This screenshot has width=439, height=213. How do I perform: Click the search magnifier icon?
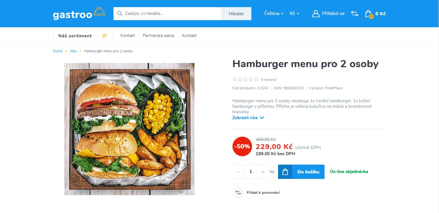tap(120, 14)
